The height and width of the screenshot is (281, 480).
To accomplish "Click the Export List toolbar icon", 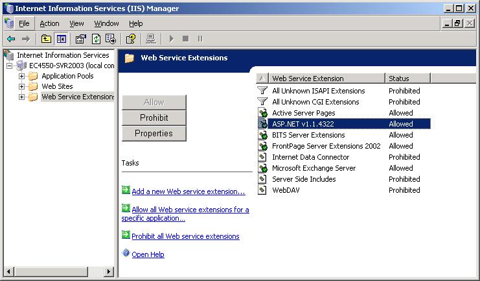I will pyautogui.click(x=111, y=39).
